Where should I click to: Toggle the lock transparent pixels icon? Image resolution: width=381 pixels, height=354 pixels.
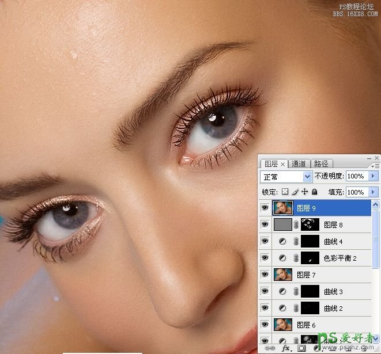(x=285, y=192)
